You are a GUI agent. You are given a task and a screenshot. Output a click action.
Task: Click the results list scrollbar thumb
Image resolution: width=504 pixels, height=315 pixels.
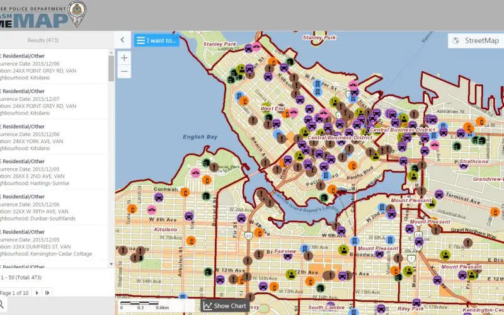point(112,68)
